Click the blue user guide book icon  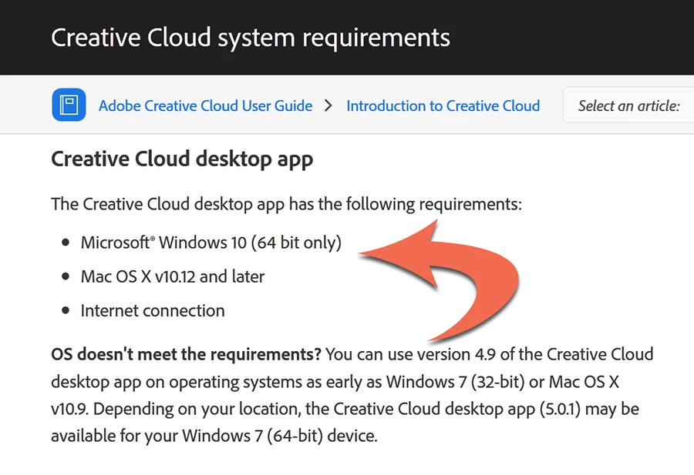point(69,105)
